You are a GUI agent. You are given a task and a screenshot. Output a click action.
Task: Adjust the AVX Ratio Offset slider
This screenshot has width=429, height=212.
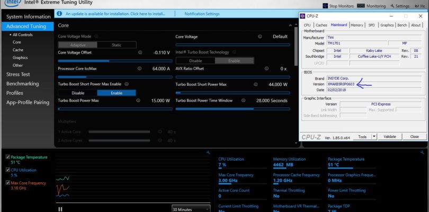233,77
